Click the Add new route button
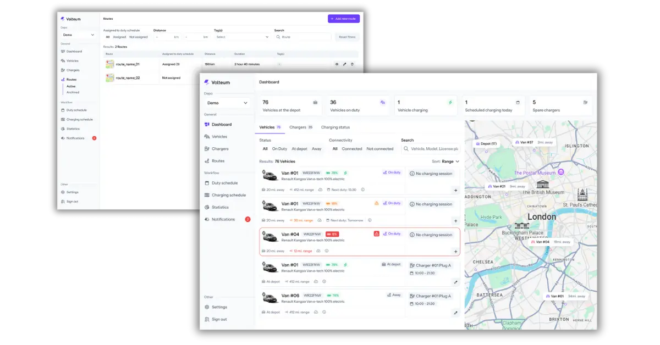Viewport: 660px width, 345px height. tap(344, 19)
